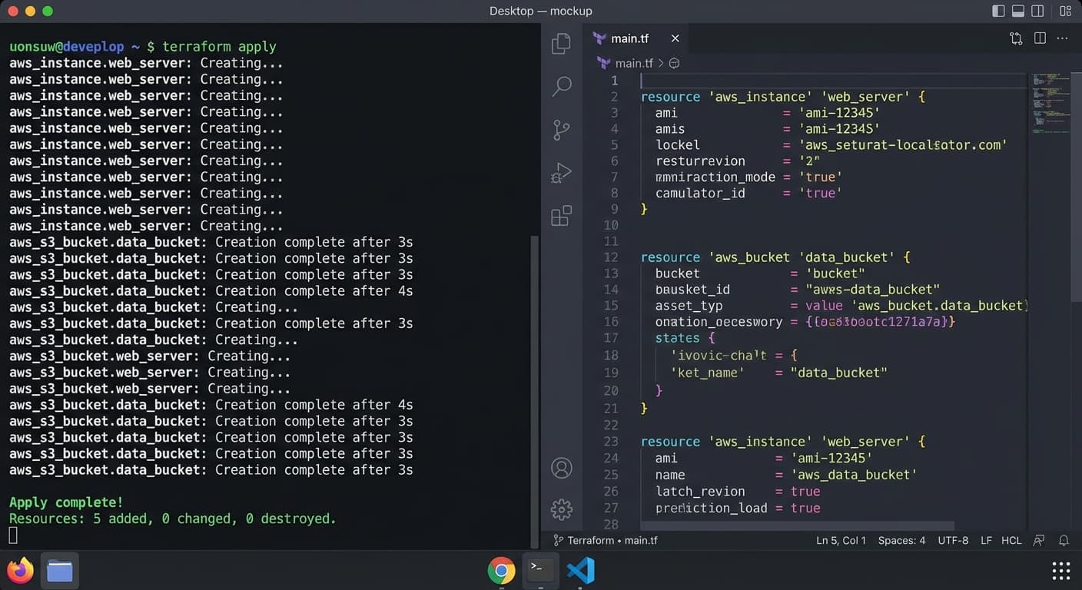Open the Extensions view
The height and width of the screenshot is (590, 1082).
click(x=562, y=216)
